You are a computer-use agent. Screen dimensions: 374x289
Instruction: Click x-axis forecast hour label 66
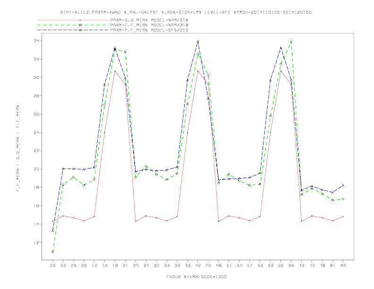tap(281, 265)
